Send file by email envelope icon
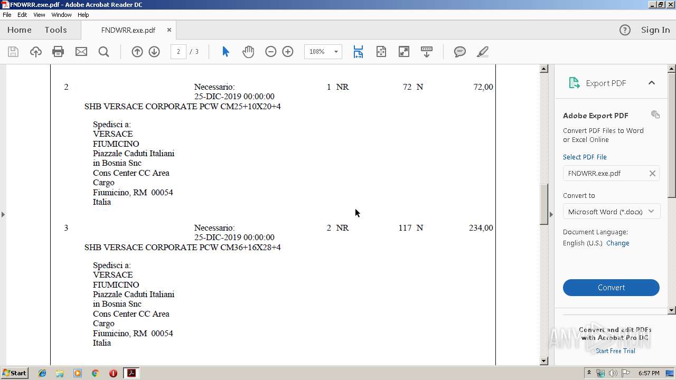This screenshot has height=380, width=676. (x=81, y=52)
